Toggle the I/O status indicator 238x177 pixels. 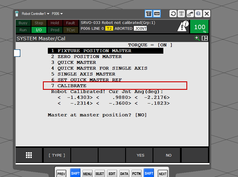(39, 30)
